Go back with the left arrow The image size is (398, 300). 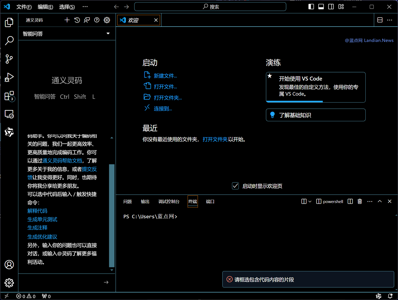[116, 7]
